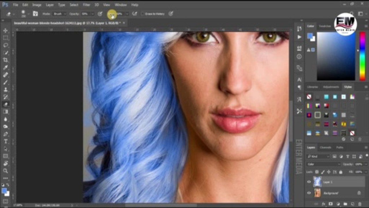Enable the Erase to History checkbox
This screenshot has height=208, width=369.
143,14
